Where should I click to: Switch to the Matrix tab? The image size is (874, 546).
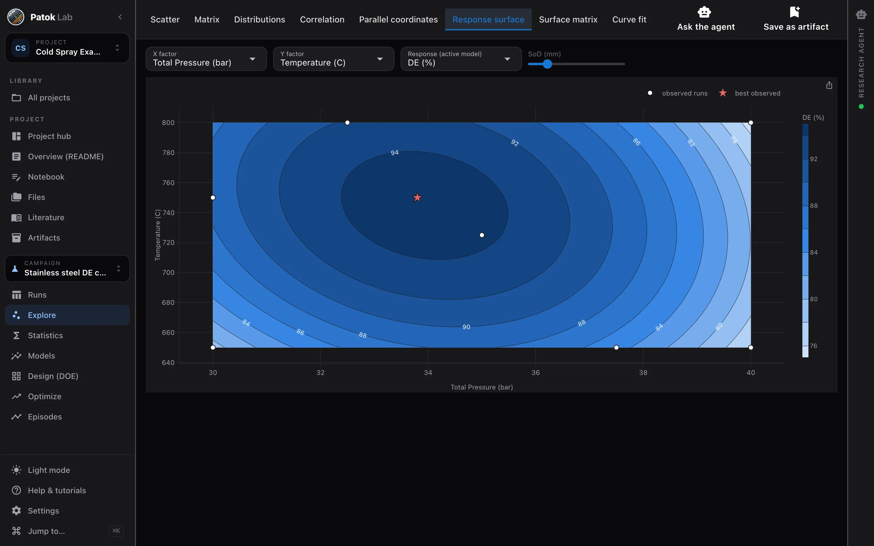[x=207, y=19]
